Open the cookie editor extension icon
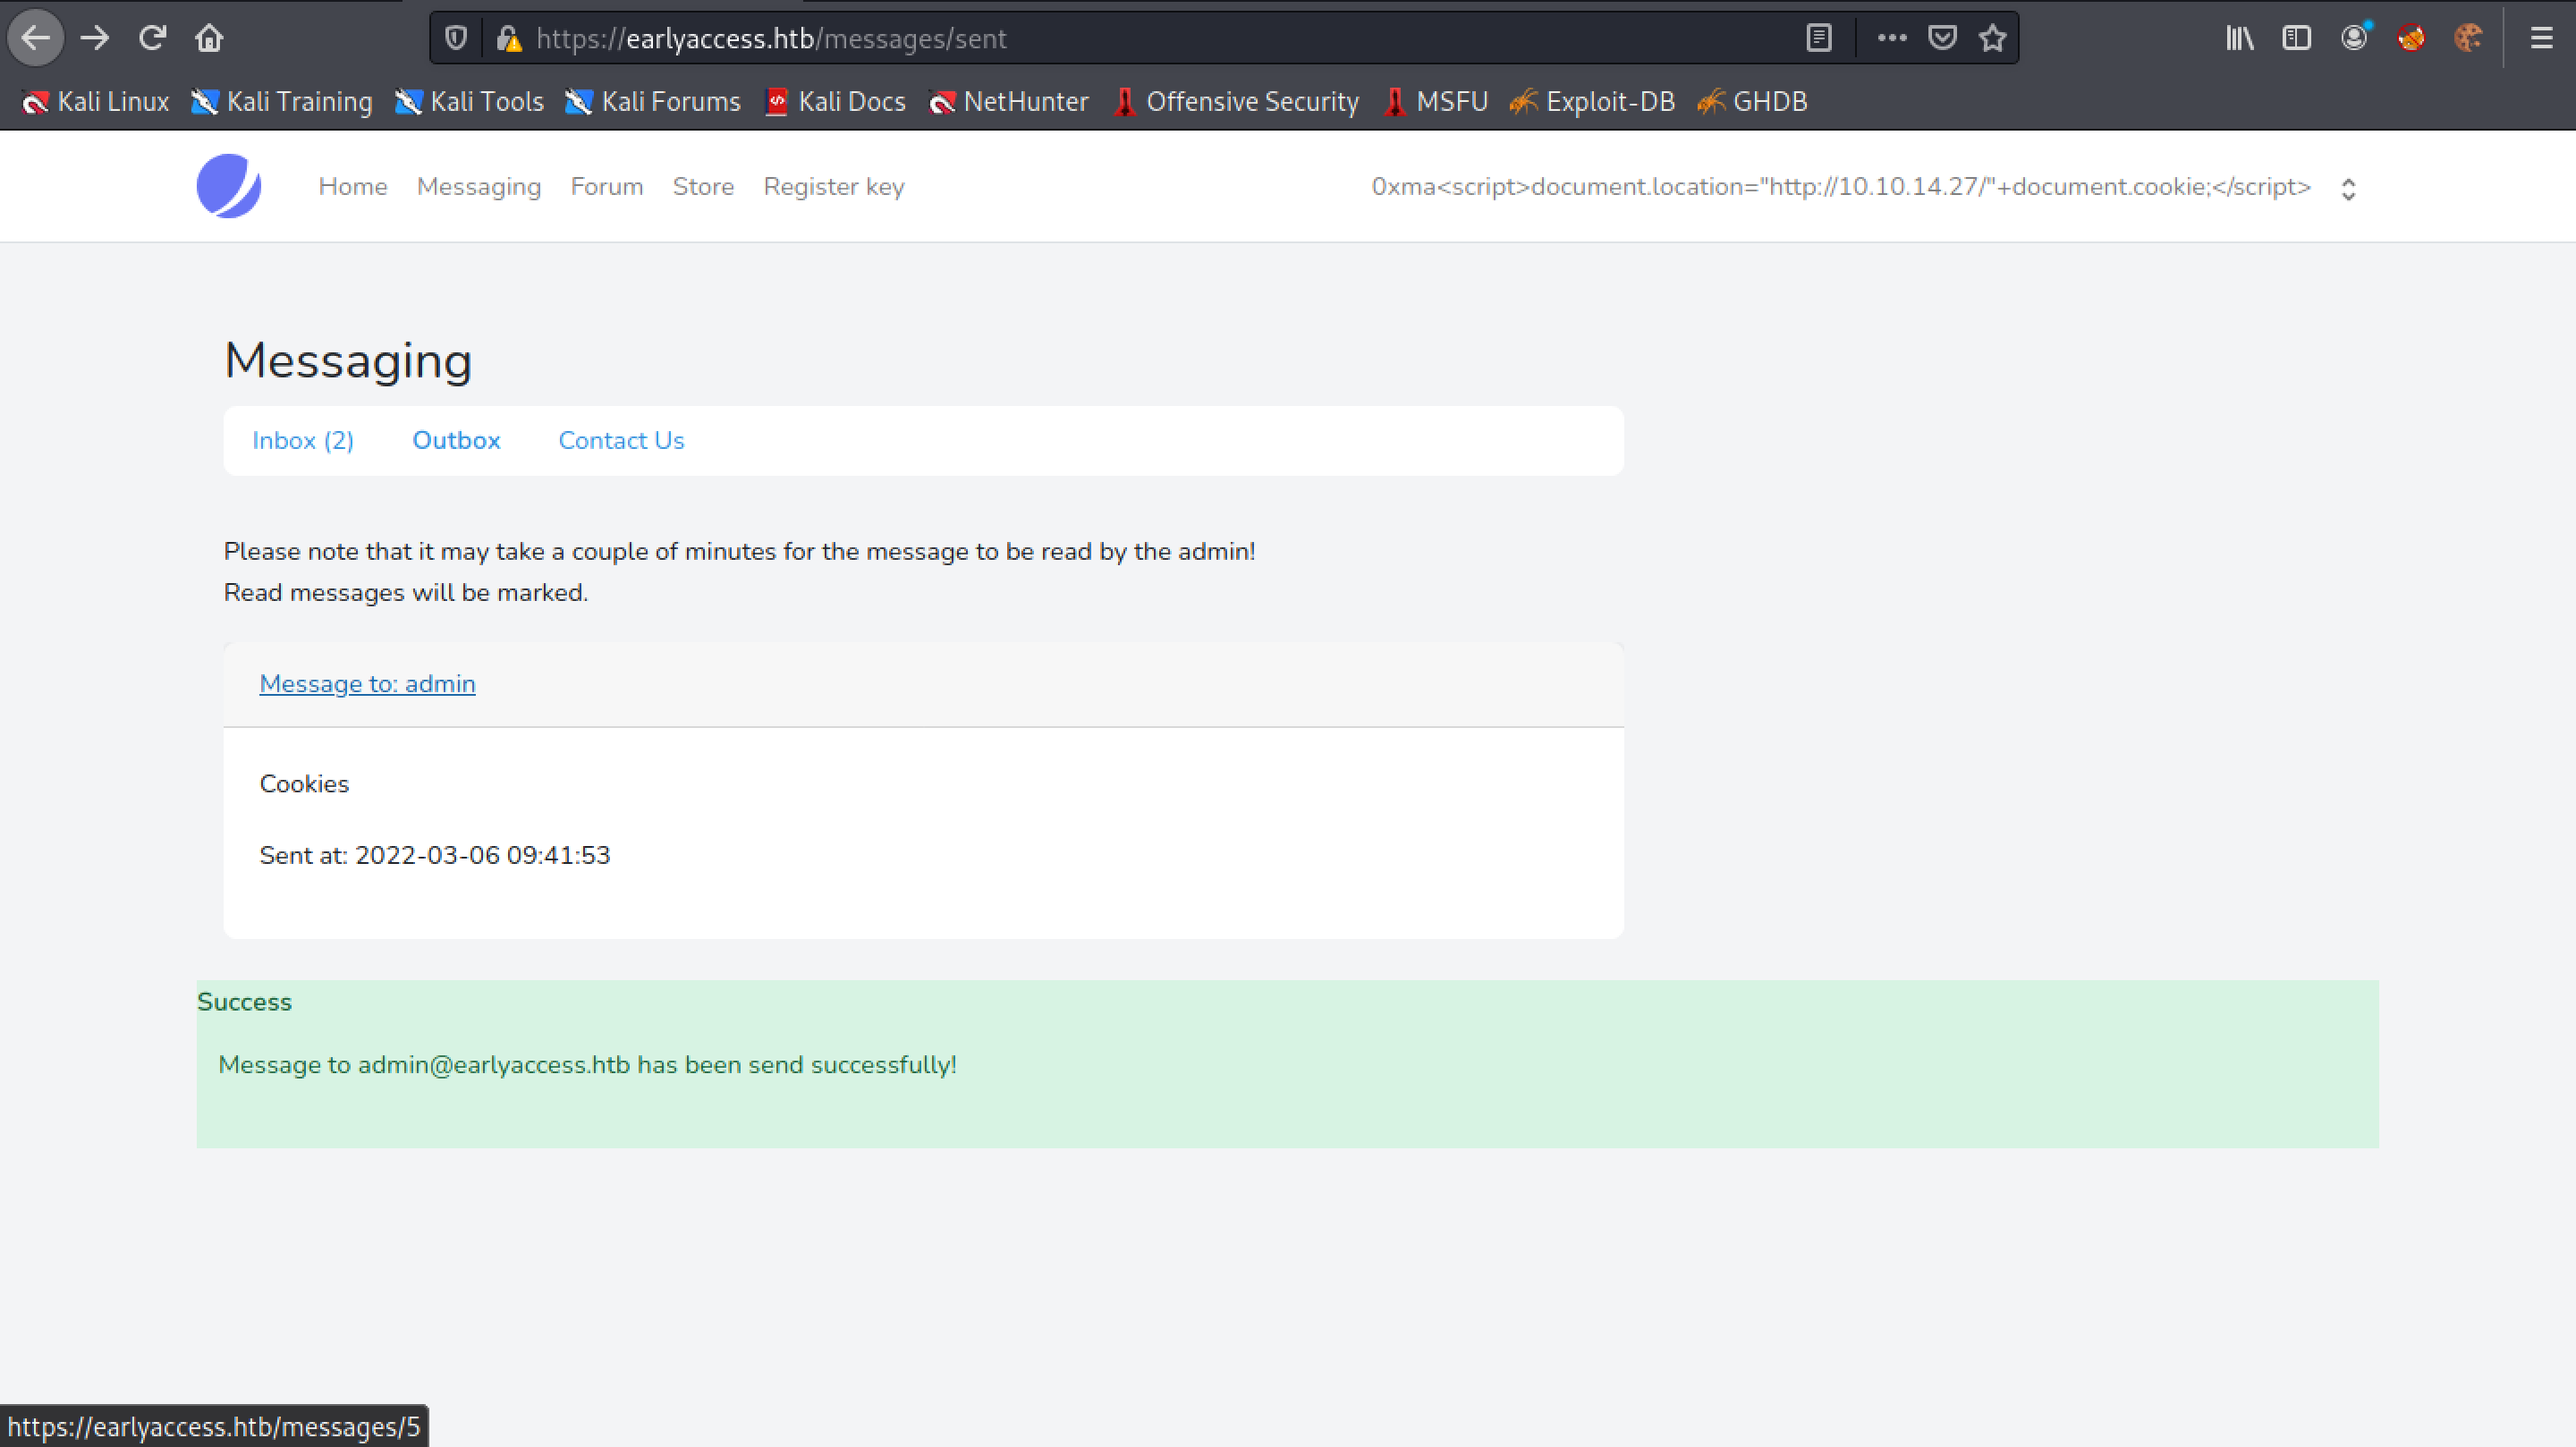2576x1447 pixels. [x=2468, y=38]
